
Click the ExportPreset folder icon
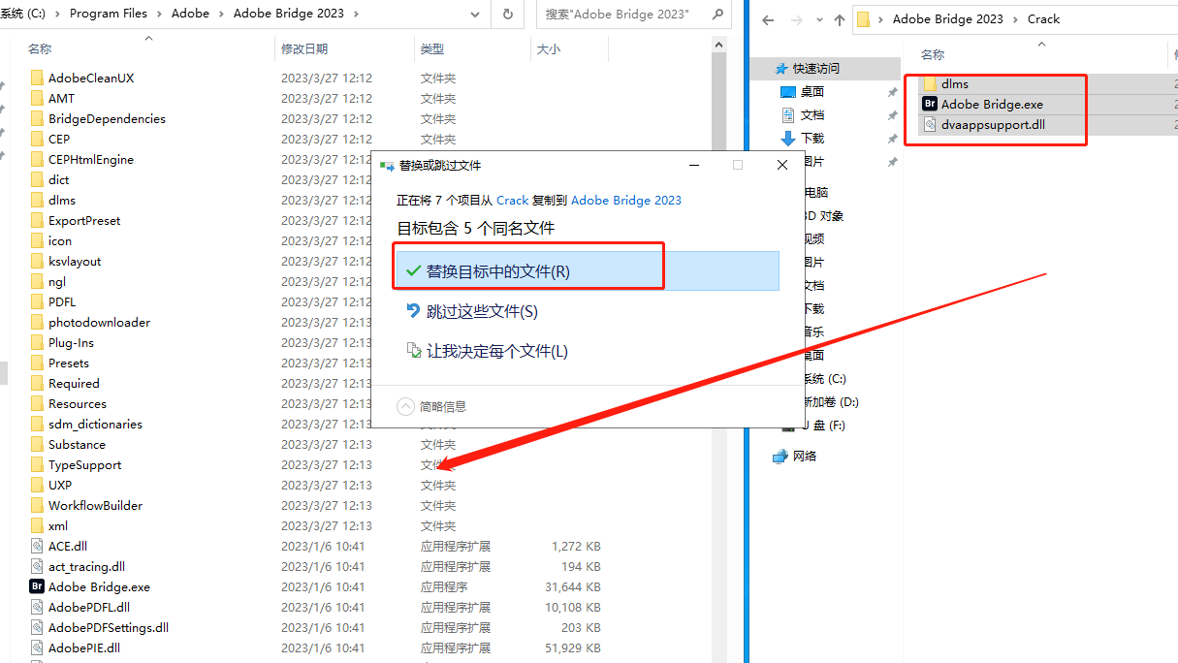click(x=37, y=220)
